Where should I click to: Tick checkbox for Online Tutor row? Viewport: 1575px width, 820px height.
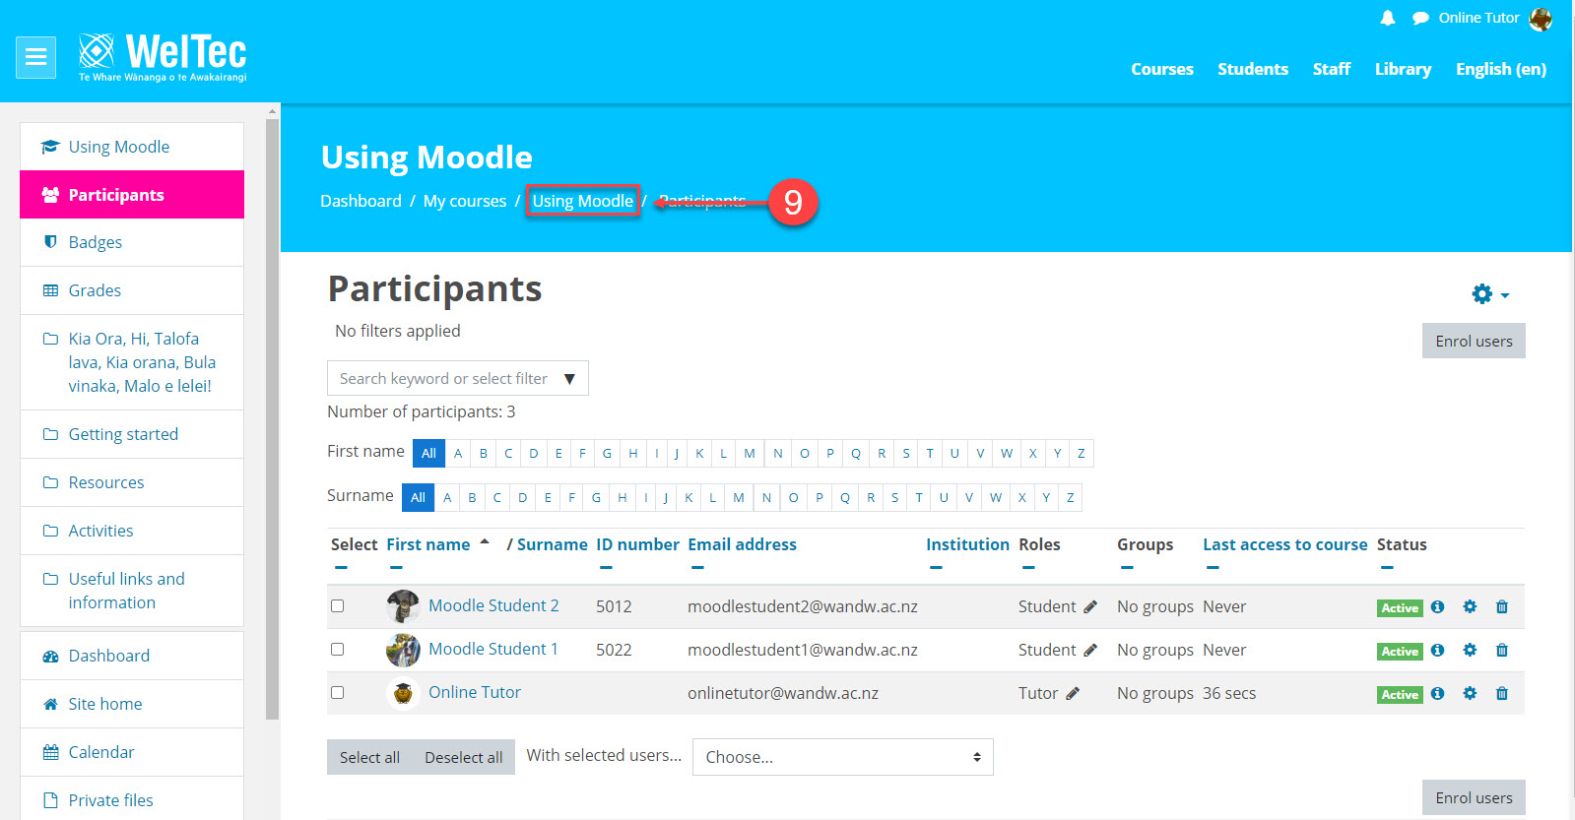point(338,692)
